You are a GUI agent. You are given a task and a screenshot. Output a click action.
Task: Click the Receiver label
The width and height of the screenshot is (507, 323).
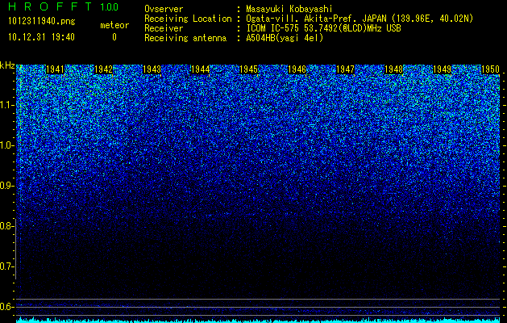click(x=164, y=28)
